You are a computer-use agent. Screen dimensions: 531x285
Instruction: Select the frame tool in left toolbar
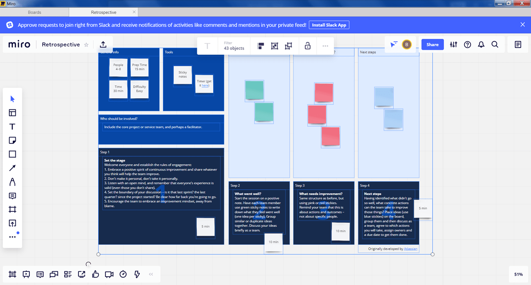pos(12,210)
